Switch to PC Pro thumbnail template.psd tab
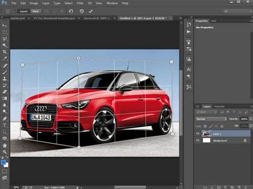Image resolution: width=253 pixels, height=189 pixels. 54,18
